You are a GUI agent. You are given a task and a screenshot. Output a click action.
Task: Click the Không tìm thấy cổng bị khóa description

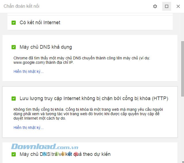tap(88, 114)
